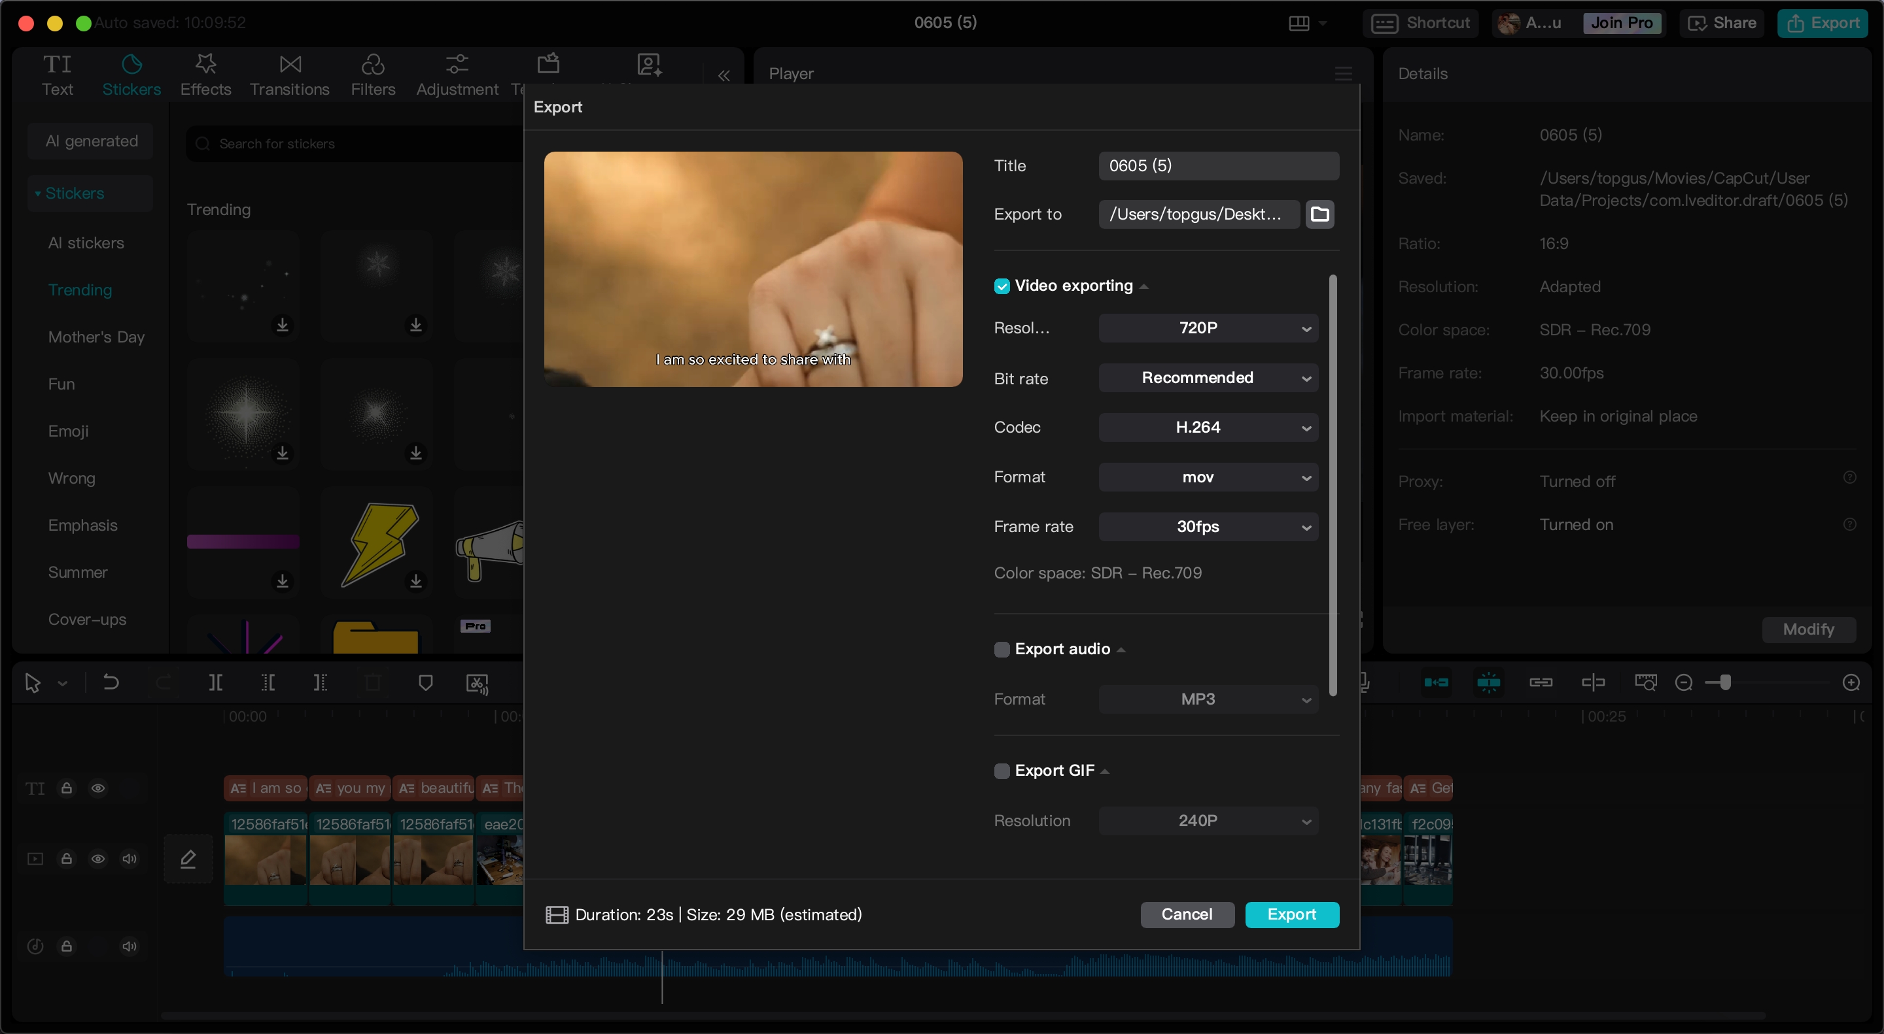
Task: Hide the text track using its eye toggle
Action: [x=97, y=788]
